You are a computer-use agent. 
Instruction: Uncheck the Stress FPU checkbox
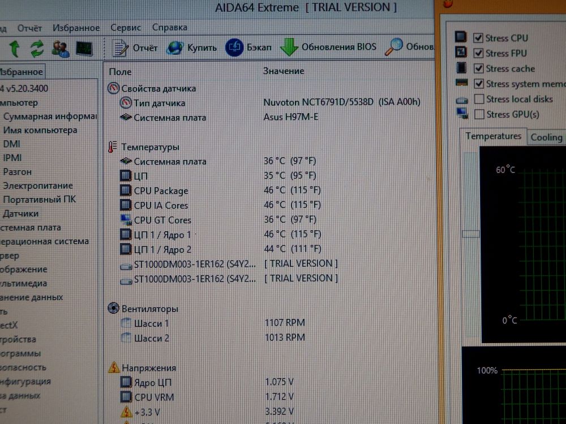pyautogui.click(x=478, y=53)
